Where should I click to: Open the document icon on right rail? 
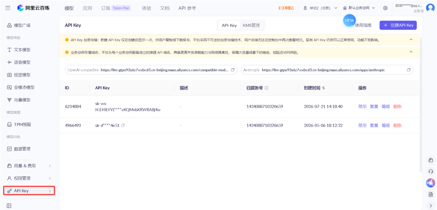click(x=430, y=194)
